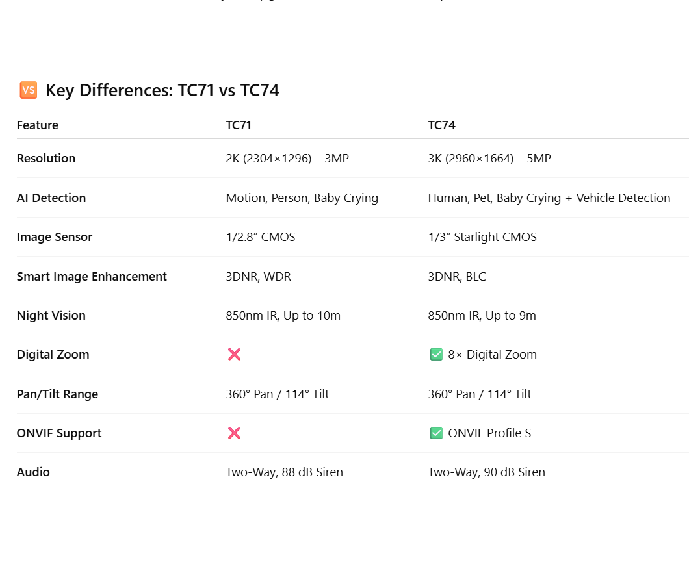Click the Resolution row label
689x575 pixels.
pyautogui.click(x=46, y=158)
